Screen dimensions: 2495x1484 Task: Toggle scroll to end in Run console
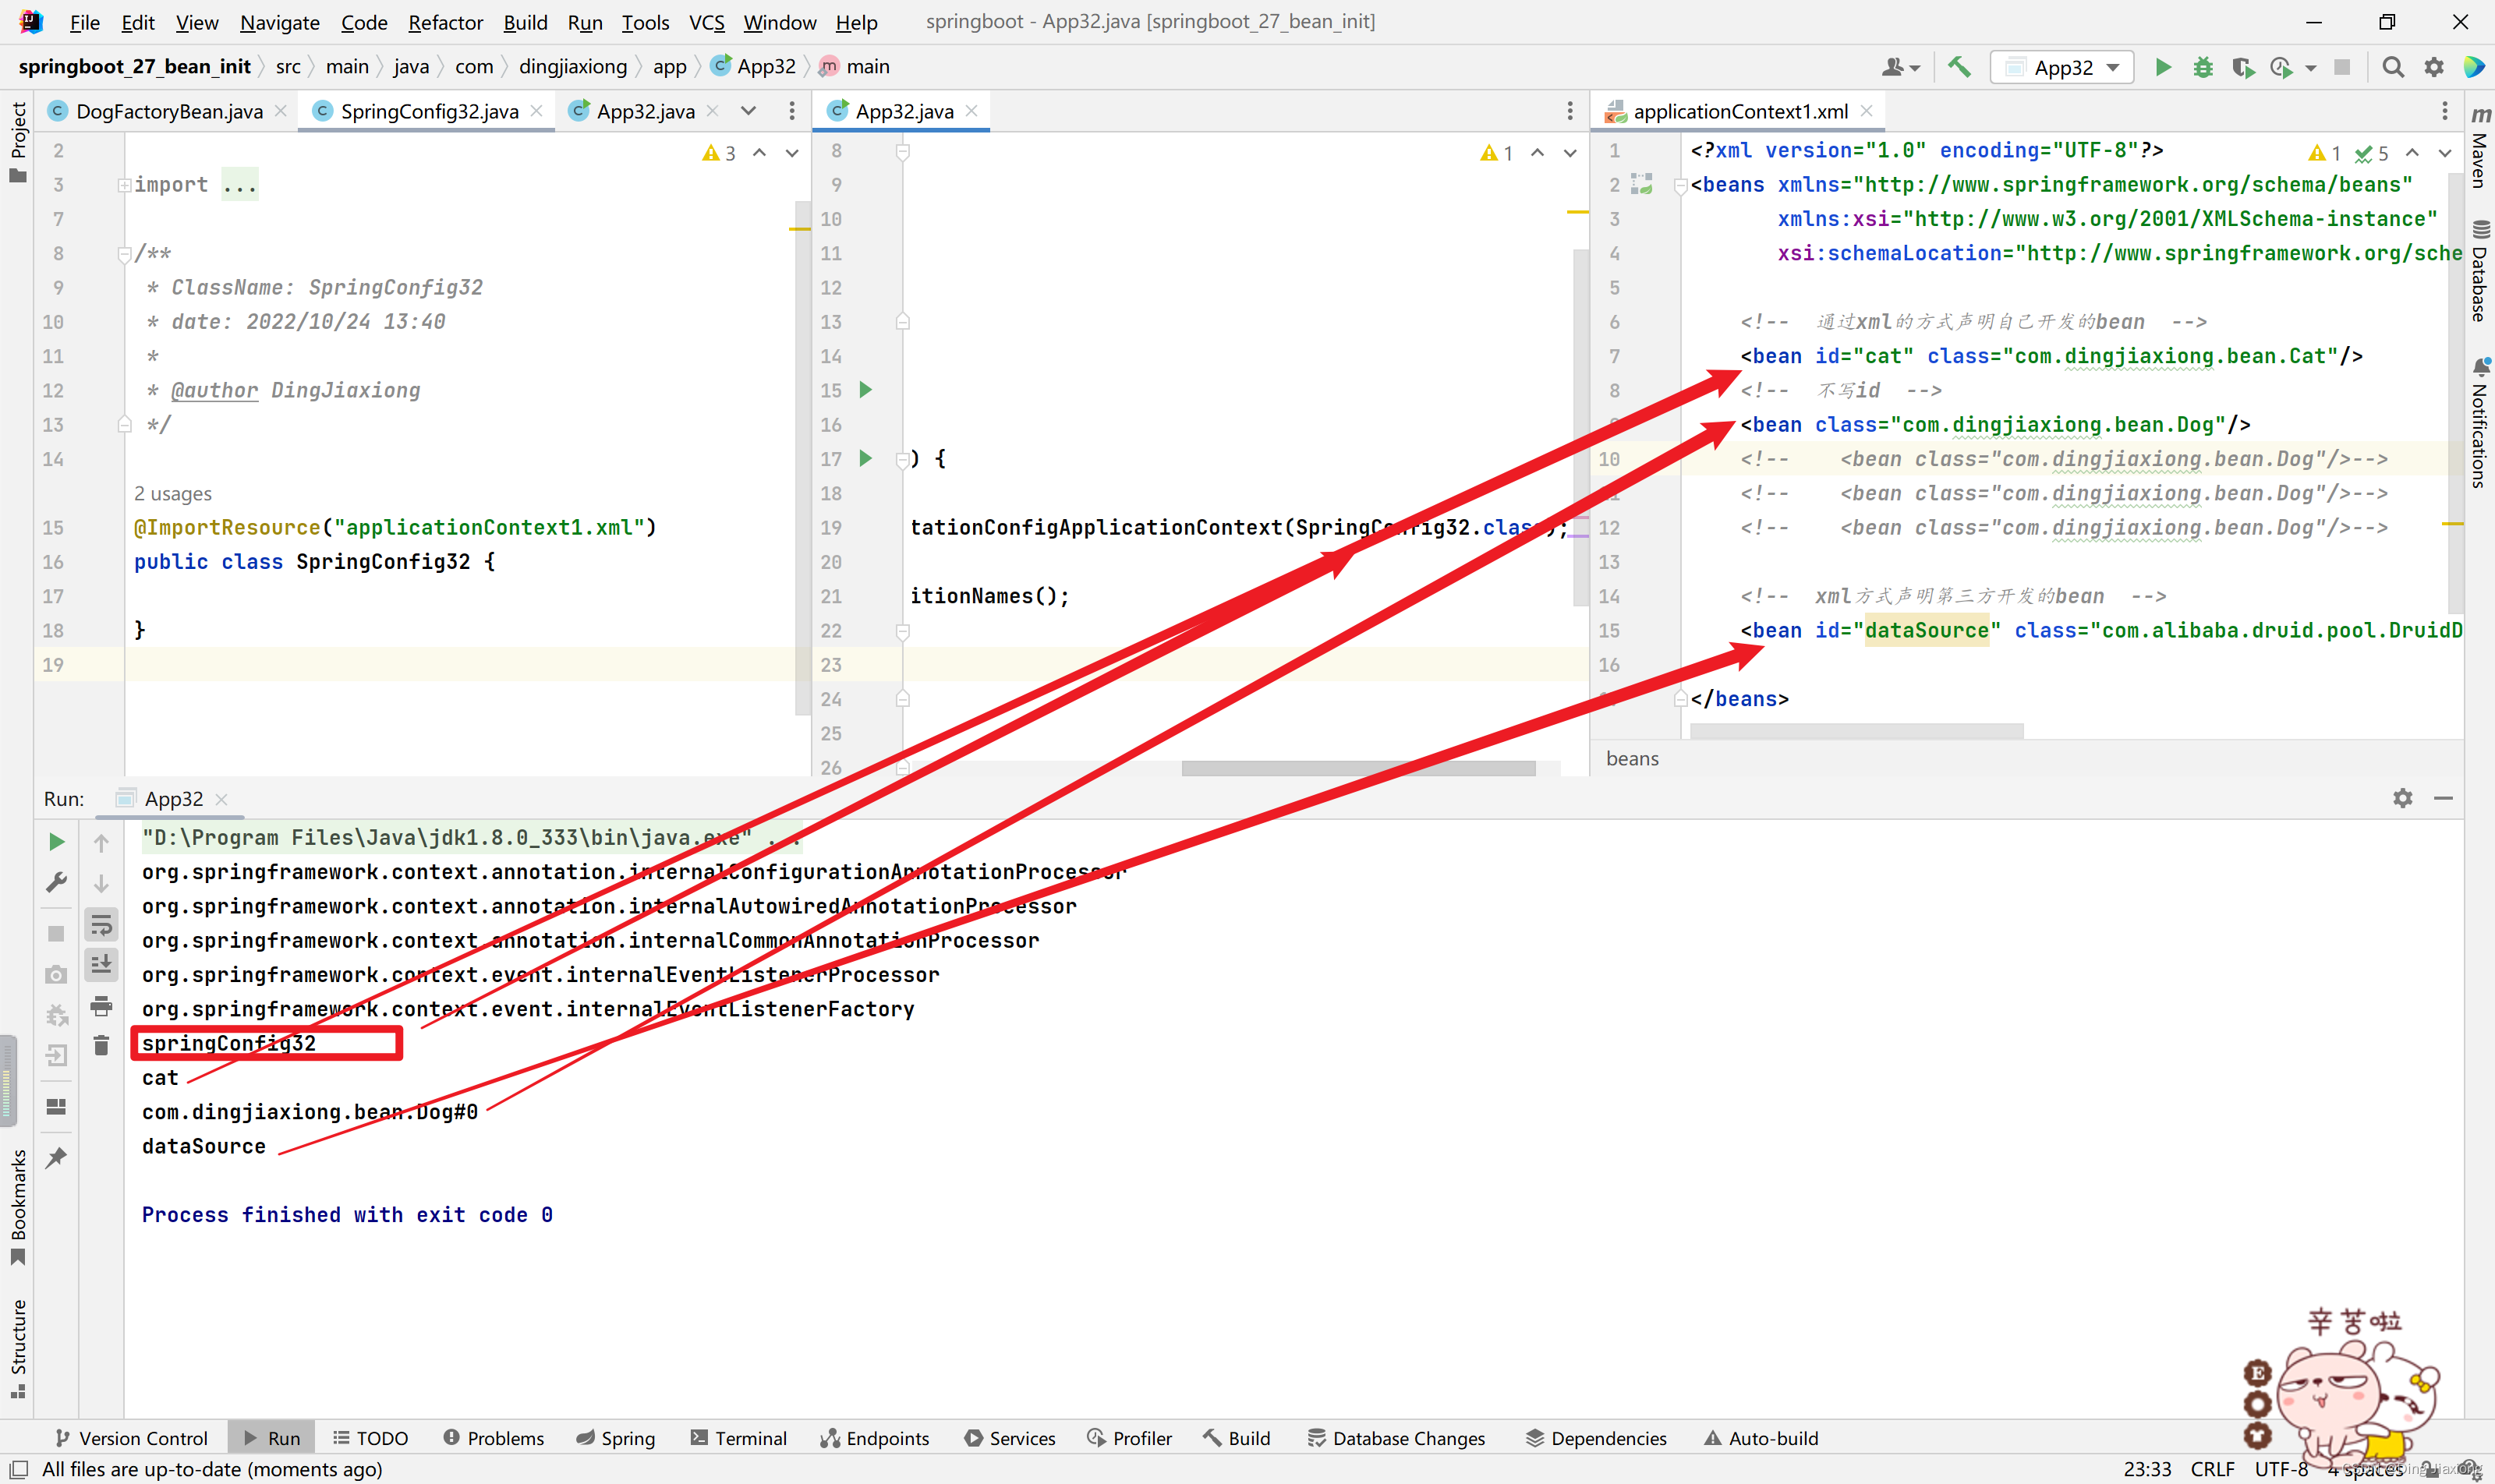point(101,965)
